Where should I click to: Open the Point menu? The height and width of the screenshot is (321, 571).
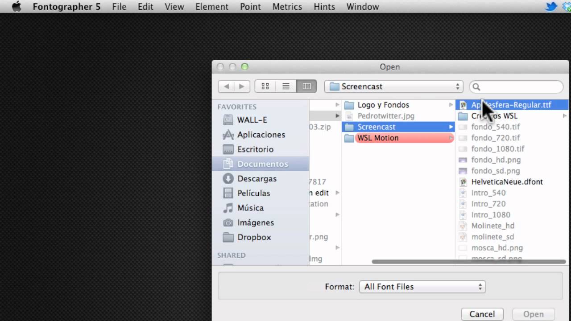point(250,7)
